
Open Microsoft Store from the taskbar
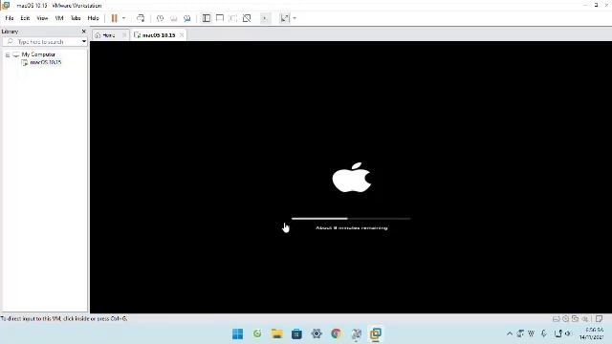tap(296, 333)
